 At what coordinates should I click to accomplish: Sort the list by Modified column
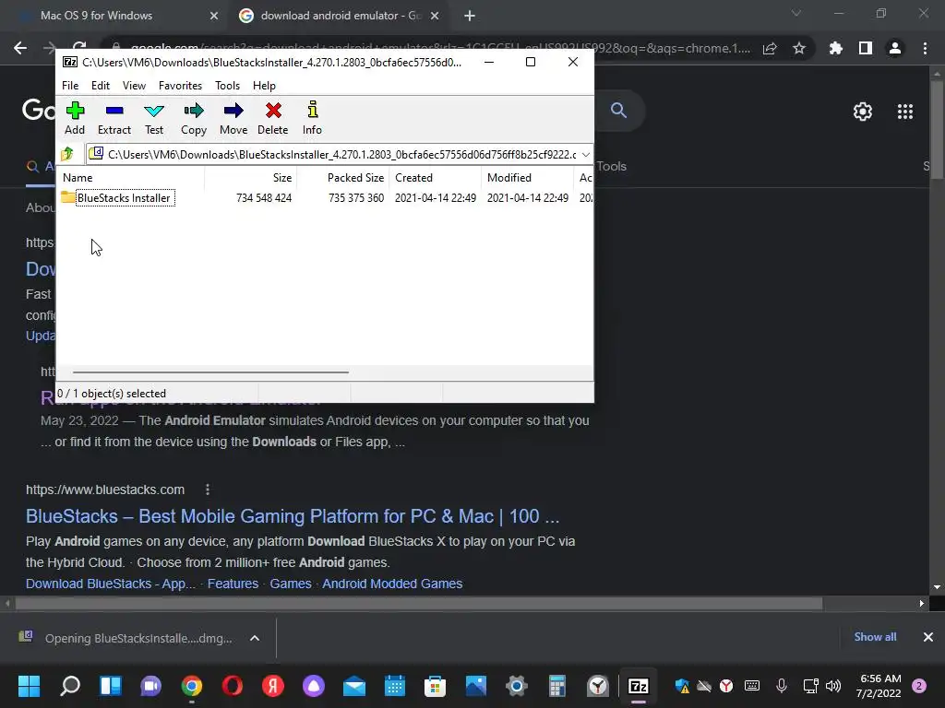(x=527, y=178)
